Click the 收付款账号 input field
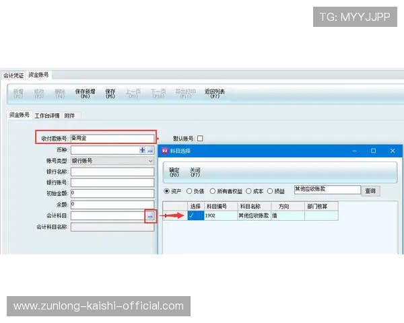Screen dimensions: 404x323 pyautogui.click(x=112, y=139)
